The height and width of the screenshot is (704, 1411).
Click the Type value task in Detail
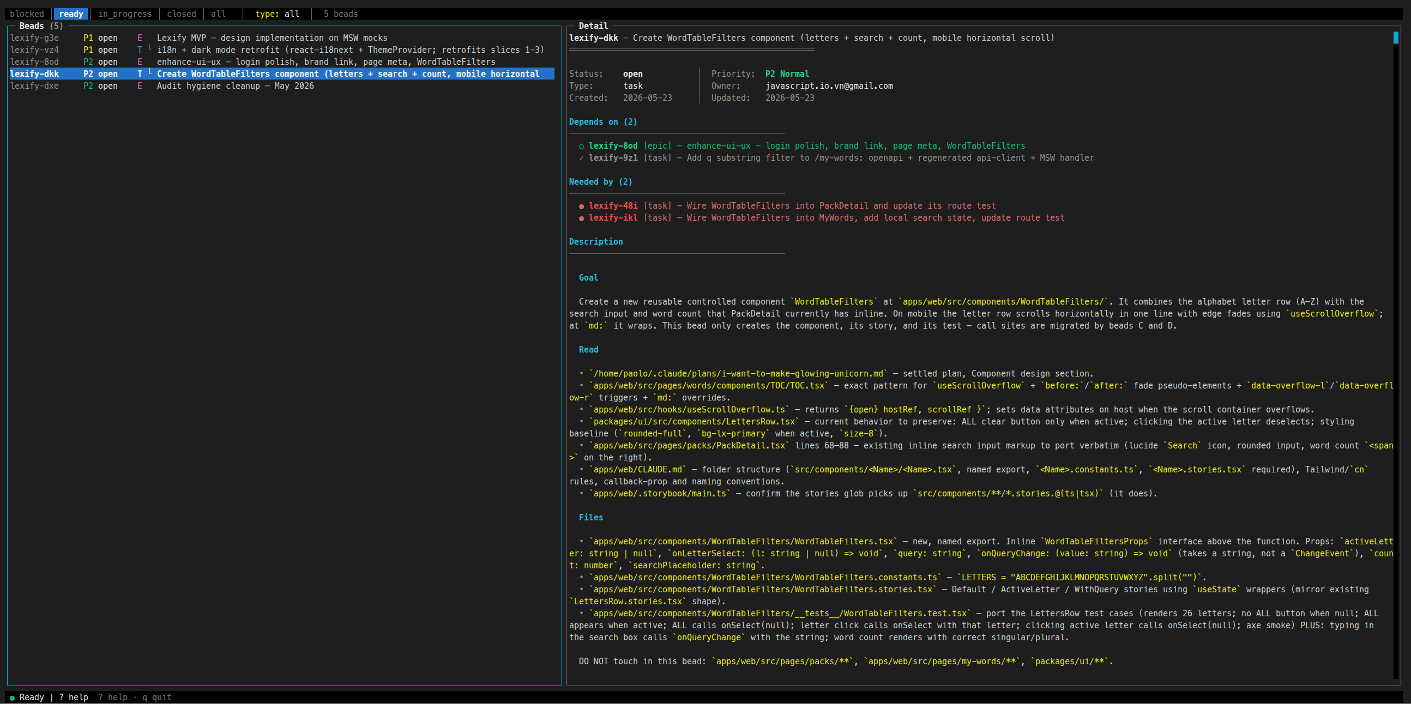point(632,86)
